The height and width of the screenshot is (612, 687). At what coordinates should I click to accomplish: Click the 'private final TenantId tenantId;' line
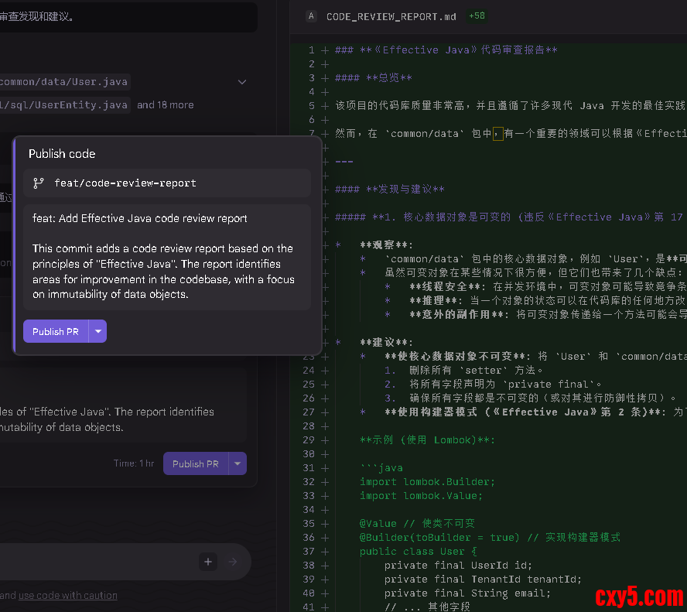pos(483,580)
